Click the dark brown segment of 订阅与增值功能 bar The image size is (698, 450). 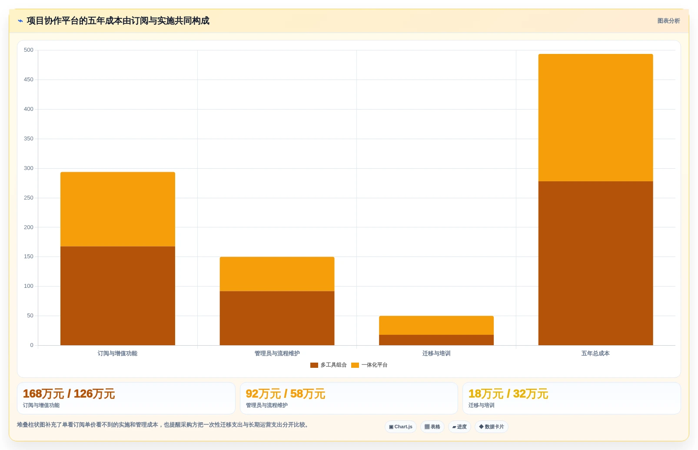(118, 296)
